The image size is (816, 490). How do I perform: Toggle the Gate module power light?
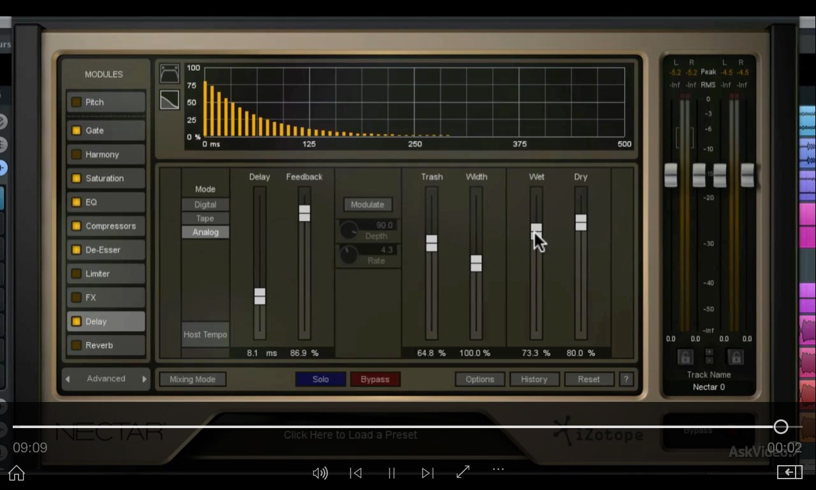click(76, 130)
